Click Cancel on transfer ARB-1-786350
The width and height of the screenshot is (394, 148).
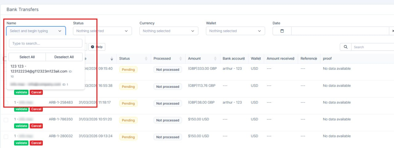click(x=36, y=126)
